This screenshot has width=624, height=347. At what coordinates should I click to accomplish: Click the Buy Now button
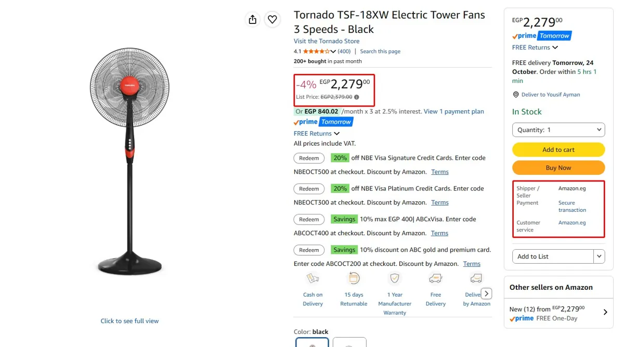pyautogui.click(x=558, y=168)
